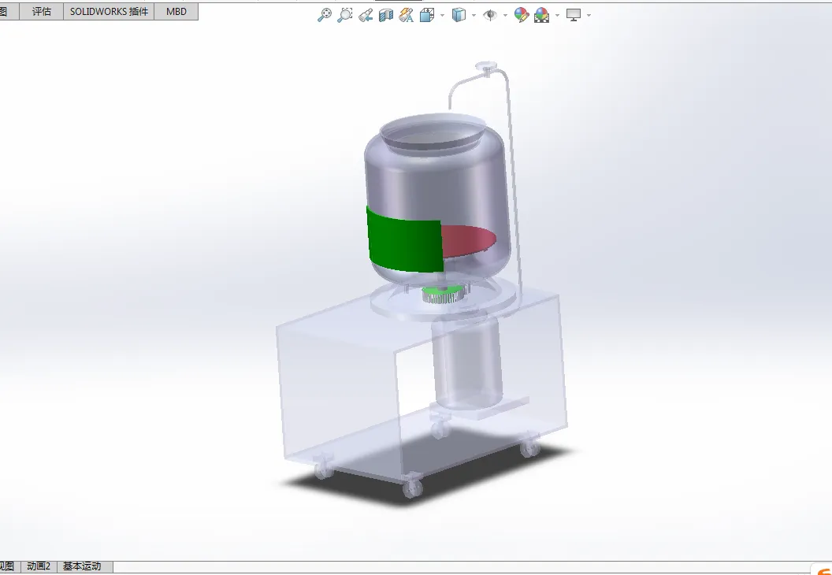
Task: Open Dynamic Annotation Views tool
Action: point(406,15)
